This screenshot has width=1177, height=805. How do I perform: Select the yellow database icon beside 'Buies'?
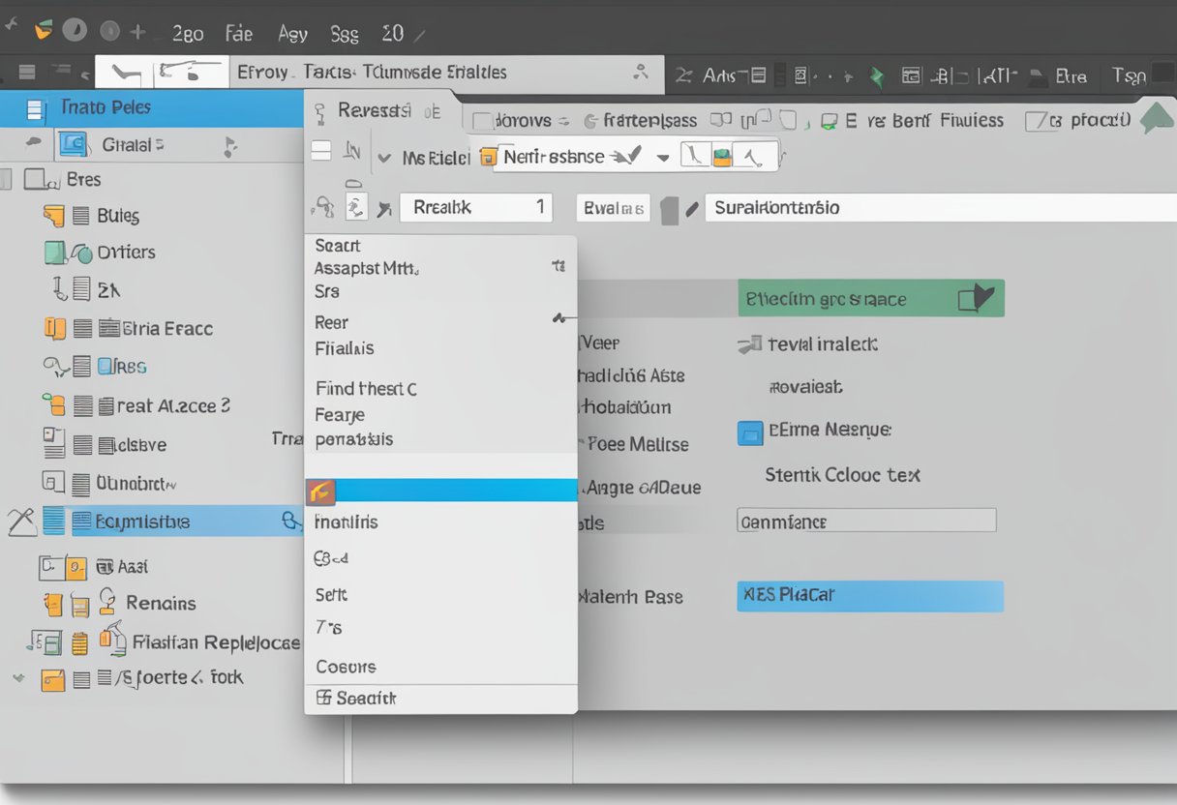56,215
